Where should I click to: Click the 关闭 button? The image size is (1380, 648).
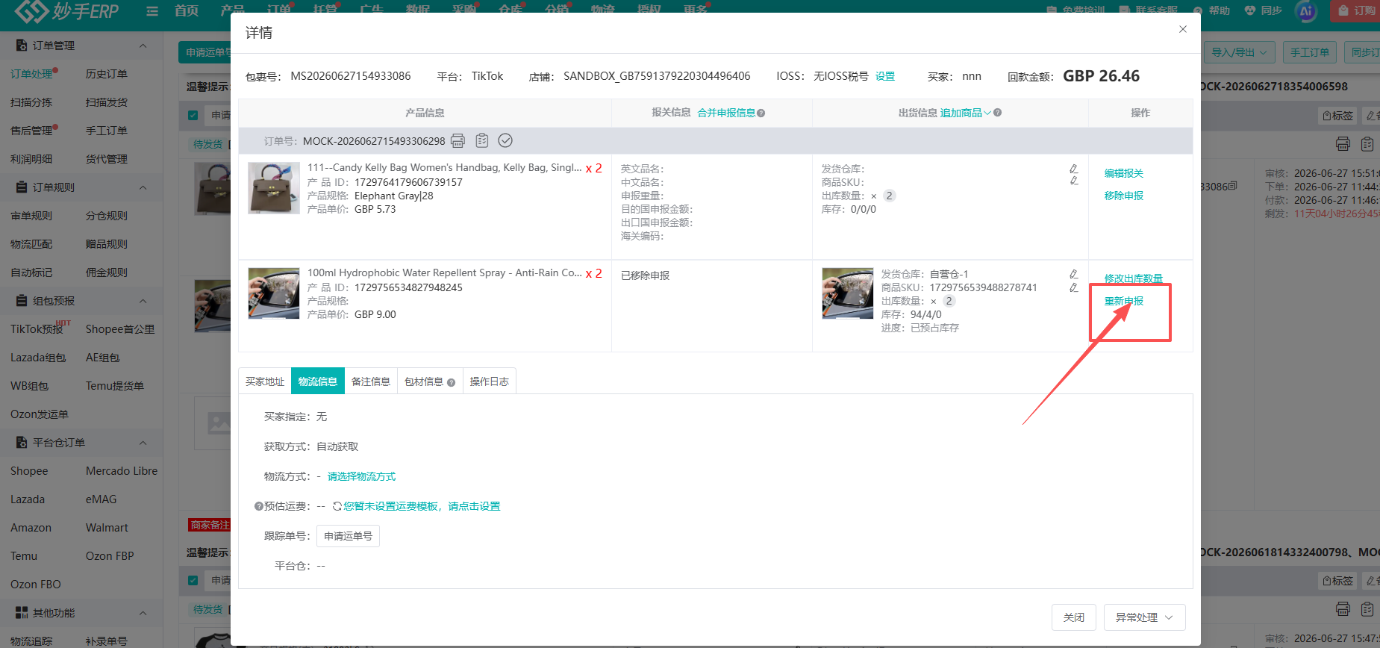pyautogui.click(x=1074, y=617)
